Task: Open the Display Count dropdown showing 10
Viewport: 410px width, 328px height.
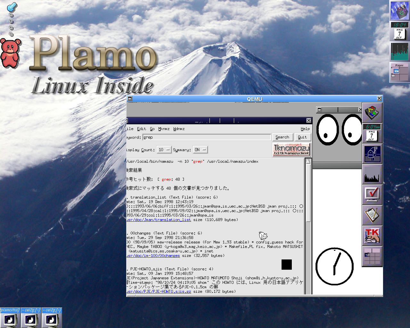Action: click(164, 150)
